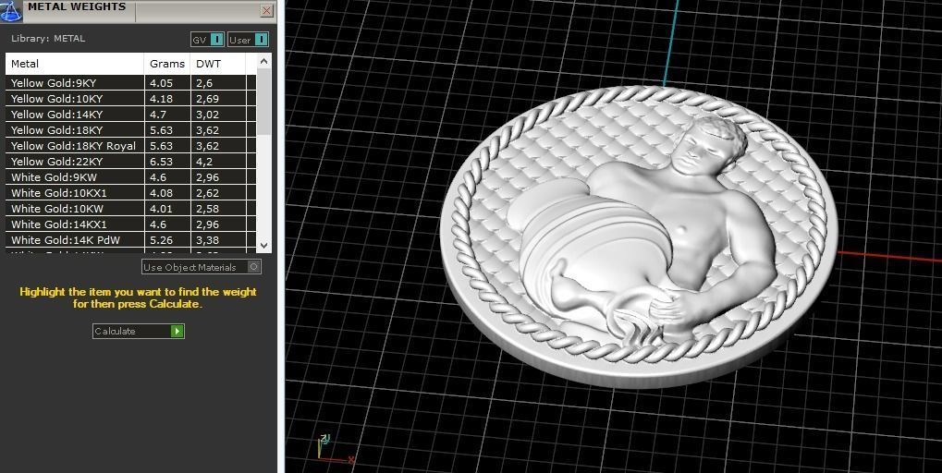Click the Library: METAL label
Screen dimensions: 942x473
[x=48, y=39]
